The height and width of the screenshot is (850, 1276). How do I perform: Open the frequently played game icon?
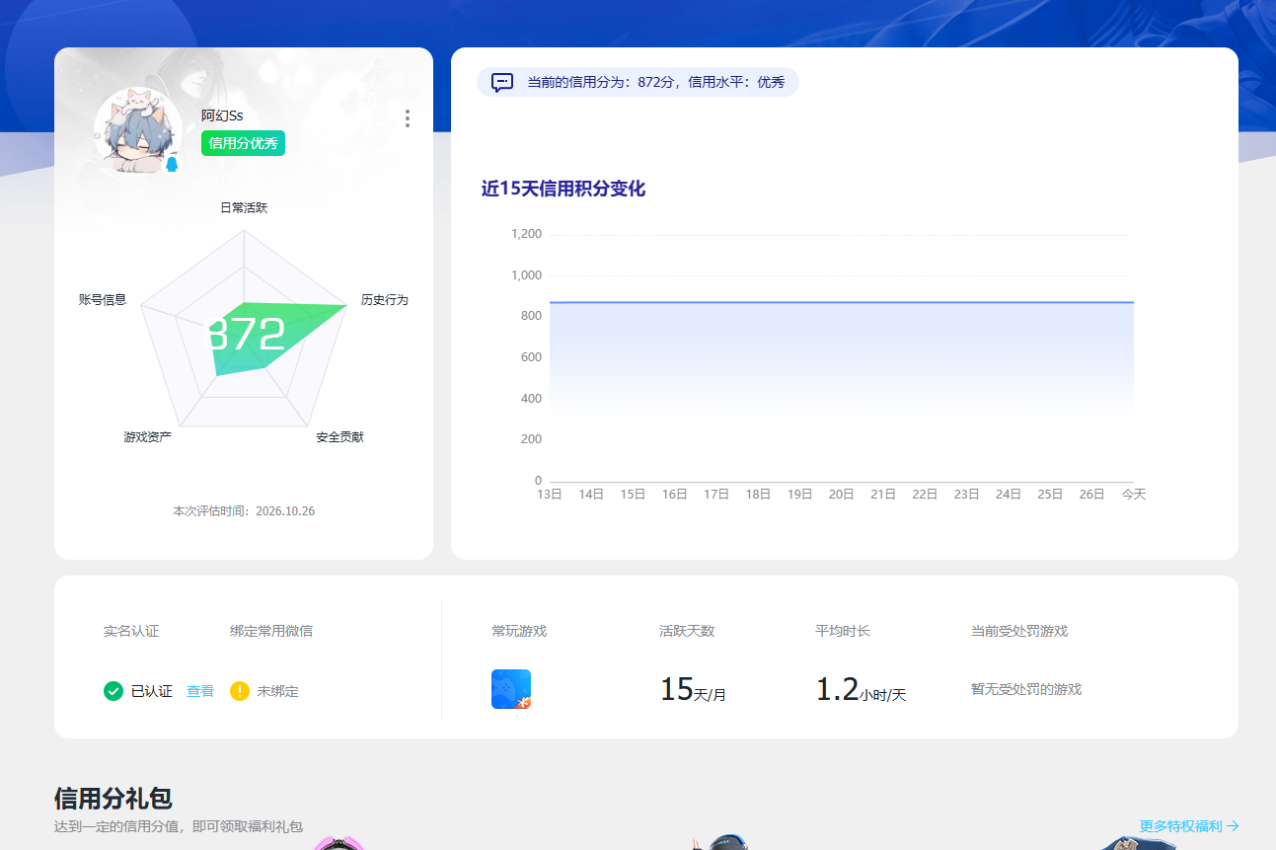pyautogui.click(x=511, y=689)
